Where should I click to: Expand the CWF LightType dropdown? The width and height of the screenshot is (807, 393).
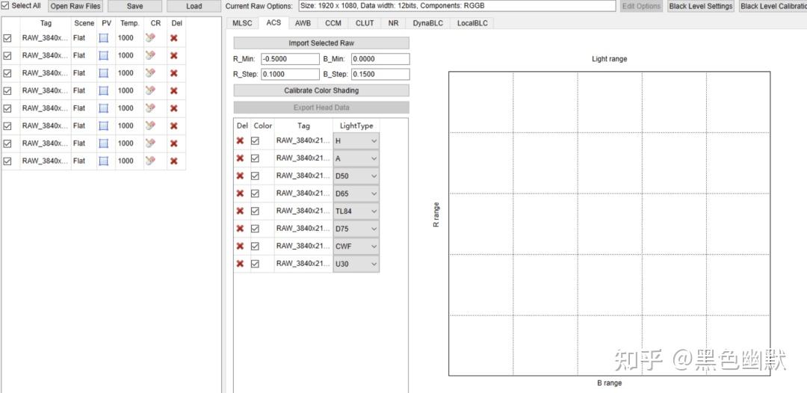click(x=356, y=246)
